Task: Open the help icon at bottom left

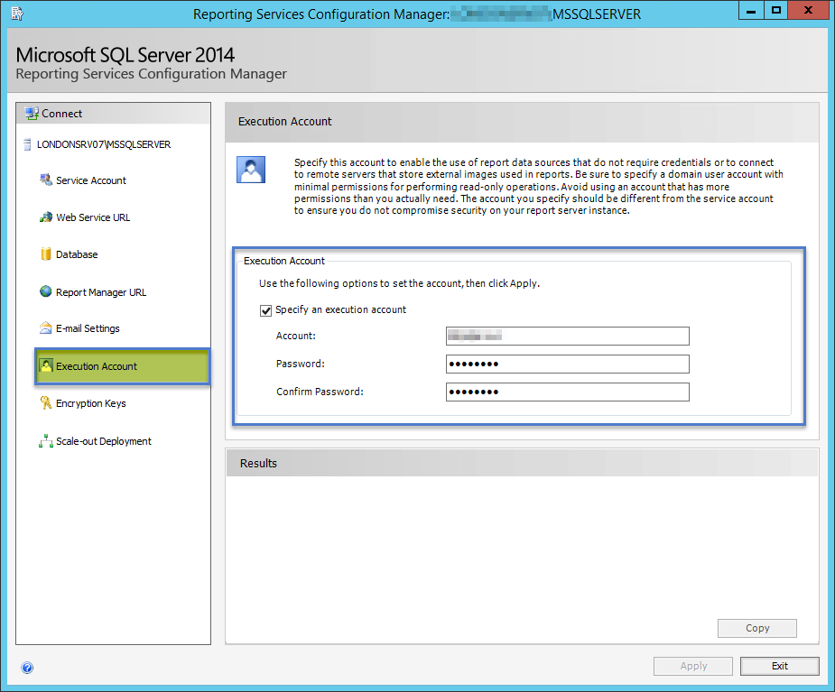Action: pyautogui.click(x=27, y=668)
